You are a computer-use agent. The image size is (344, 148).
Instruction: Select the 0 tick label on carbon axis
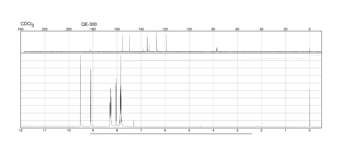pyautogui.click(x=310, y=29)
